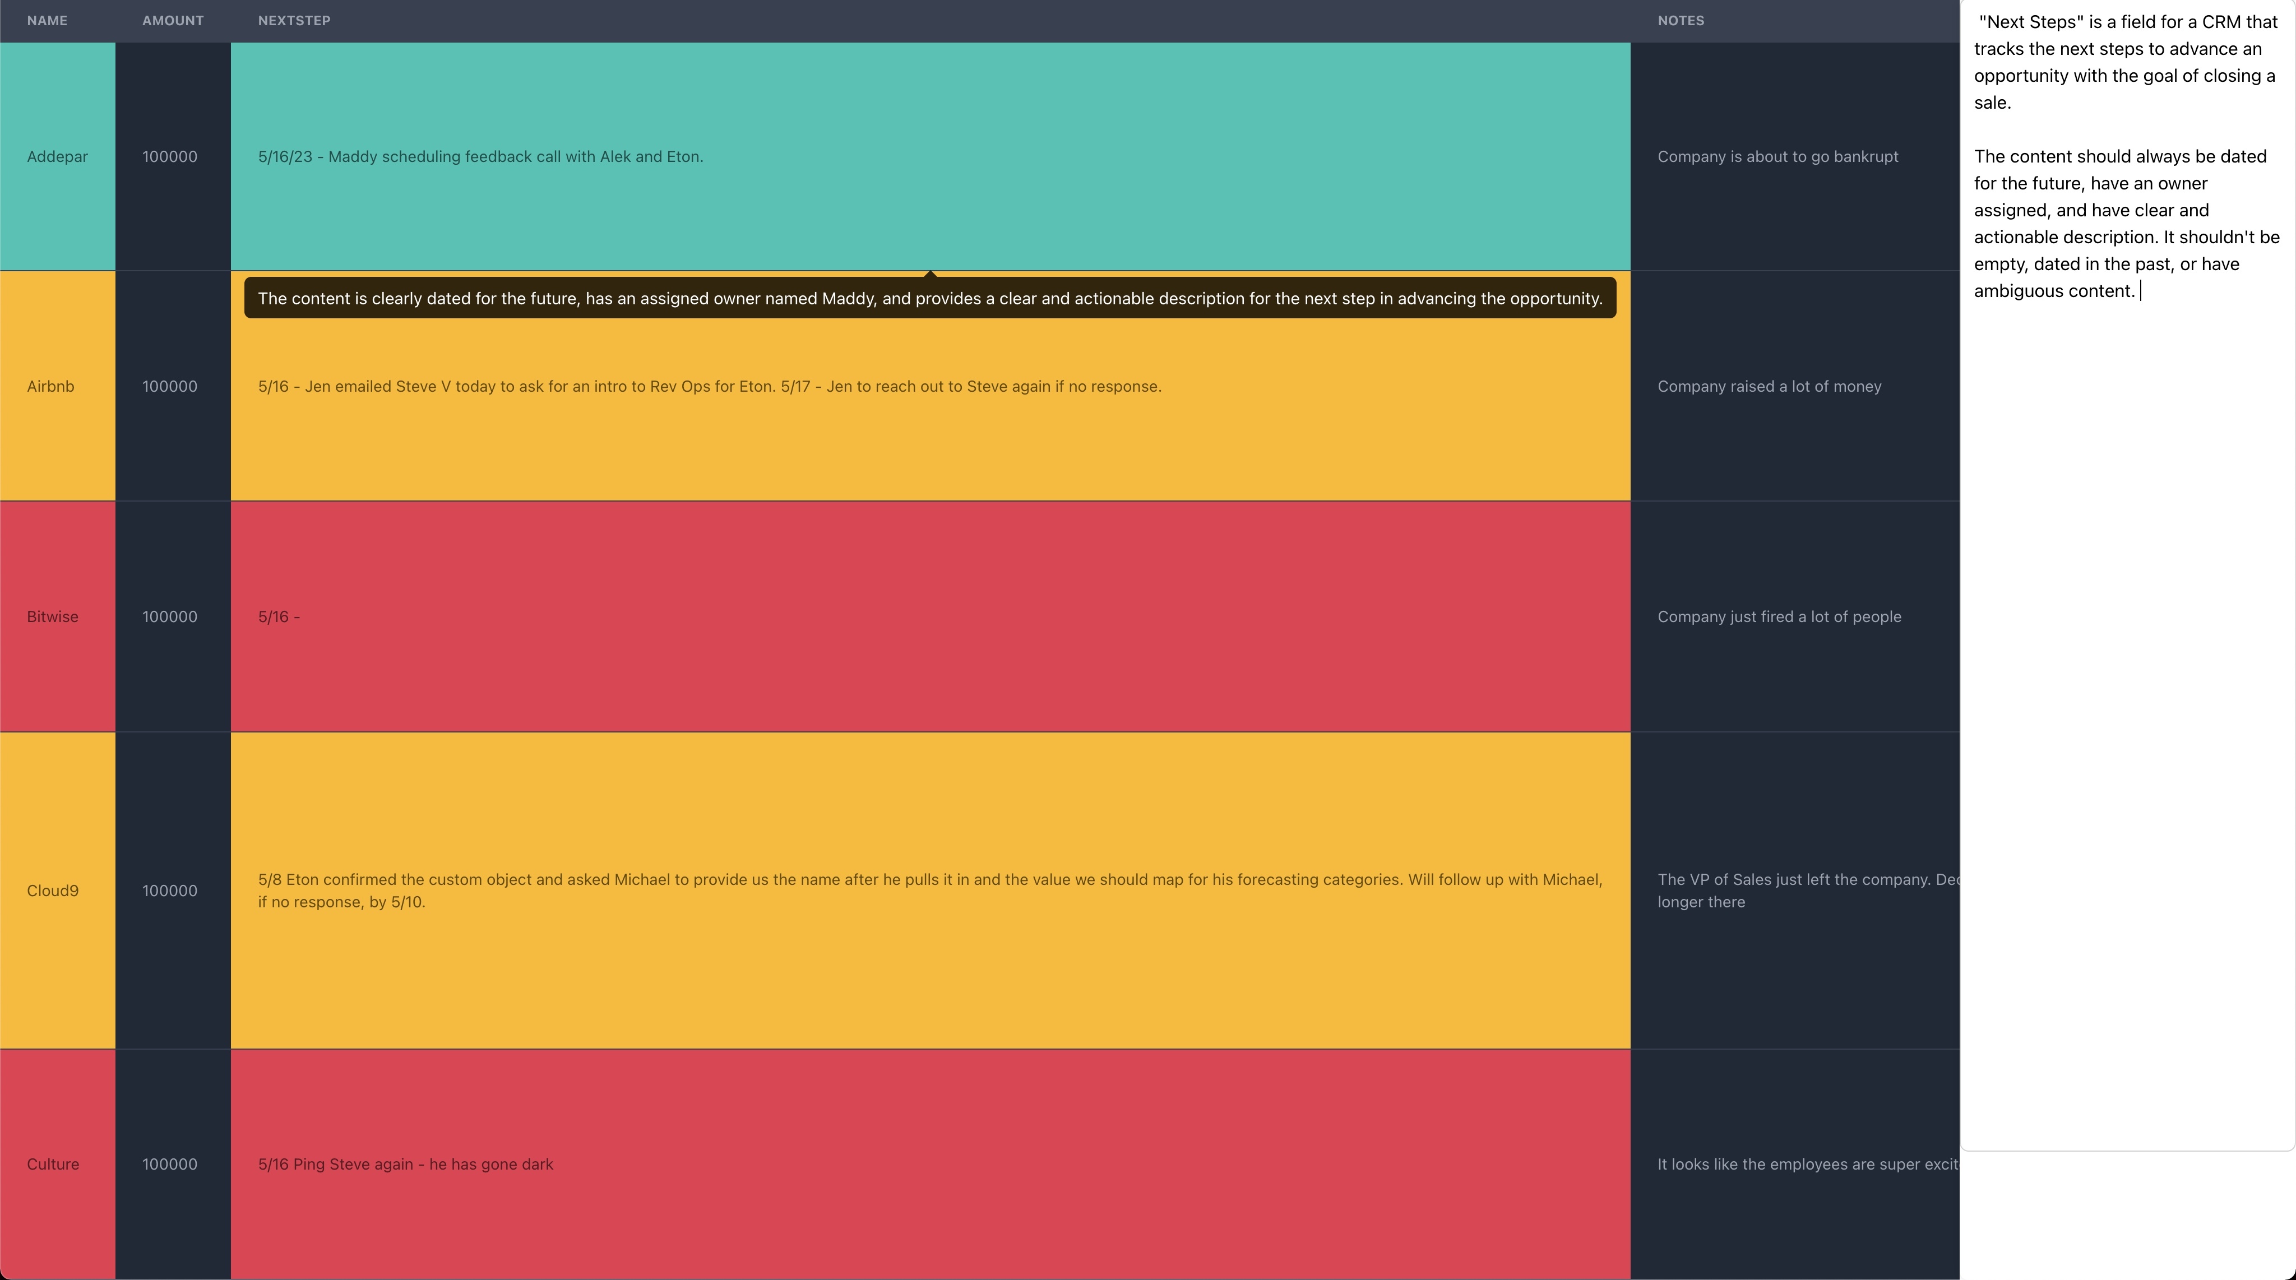
Task: Select the Culture name cell
Action: click(x=53, y=1164)
